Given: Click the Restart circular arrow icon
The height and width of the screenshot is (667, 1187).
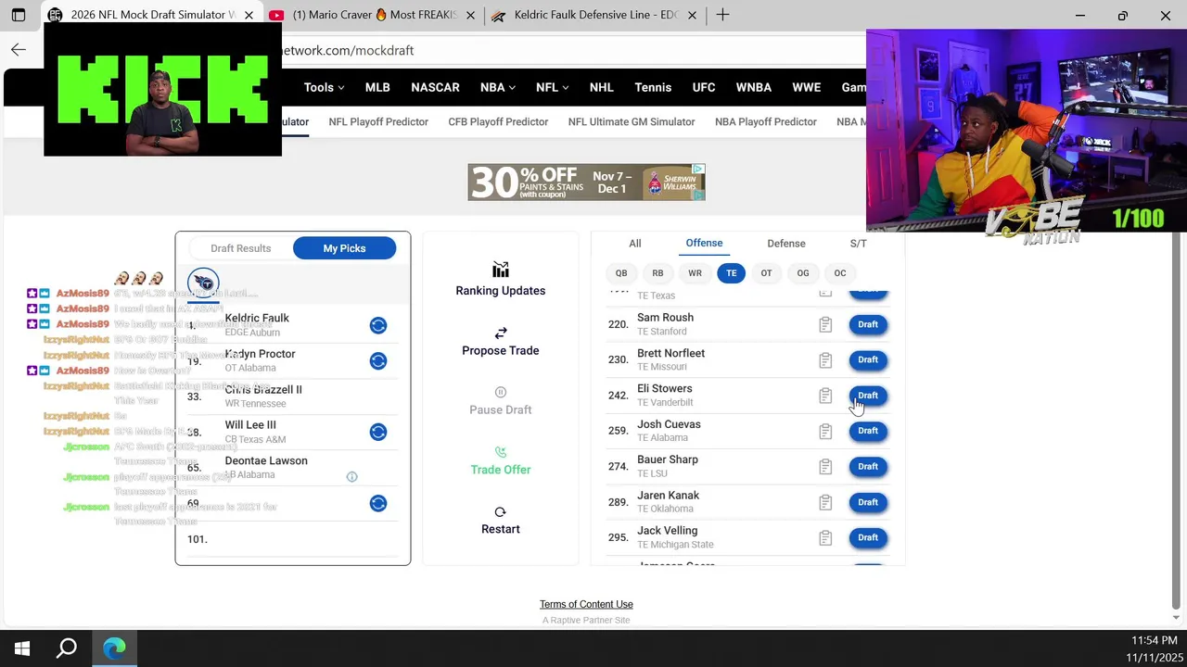Looking at the screenshot, I should (x=501, y=511).
